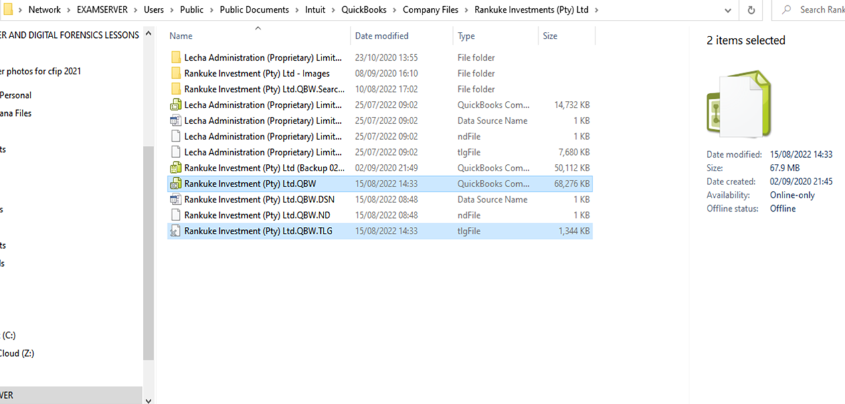
Task: Click the folder icon for Ltd.QBW.SearchIndex
Action: click(x=176, y=89)
